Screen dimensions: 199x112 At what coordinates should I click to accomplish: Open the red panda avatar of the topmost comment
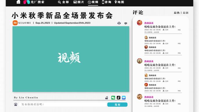pyautogui.click(x=140, y=23)
